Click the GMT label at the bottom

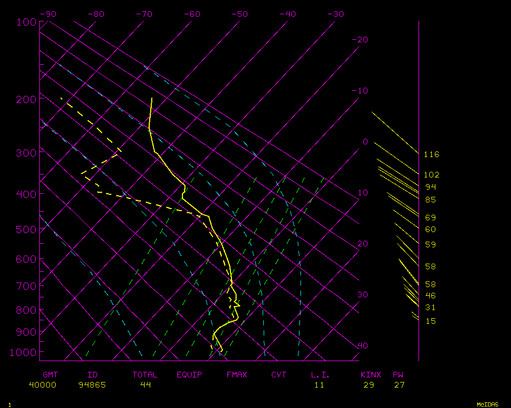pos(50,375)
